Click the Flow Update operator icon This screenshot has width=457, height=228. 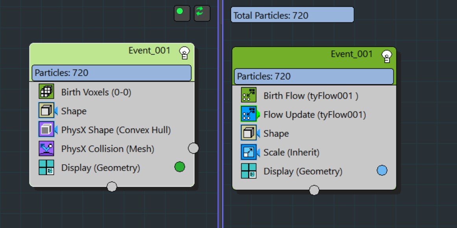[249, 114]
